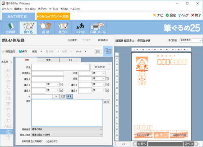Click the 姓名外字 button
203x147 pixels.
click(x=100, y=67)
